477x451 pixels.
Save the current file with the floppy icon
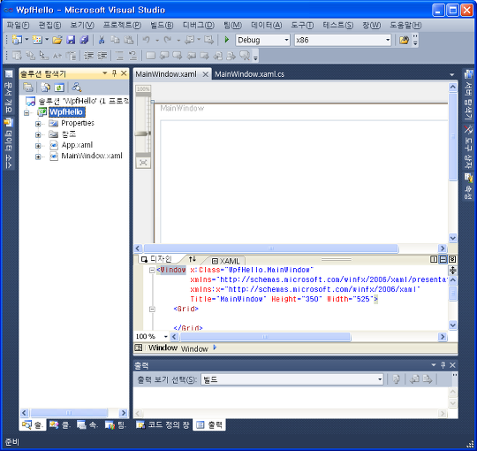point(71,40)
